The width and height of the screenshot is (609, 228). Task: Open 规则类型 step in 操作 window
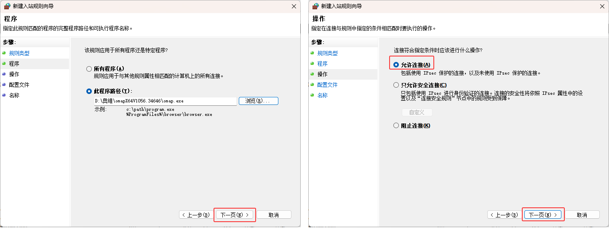pos(328,53)
